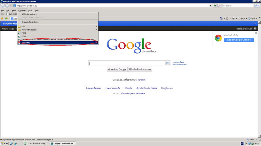Open the Home button dropdown arrow
This screenshot has width=261, height=146.
pos(224,18)
